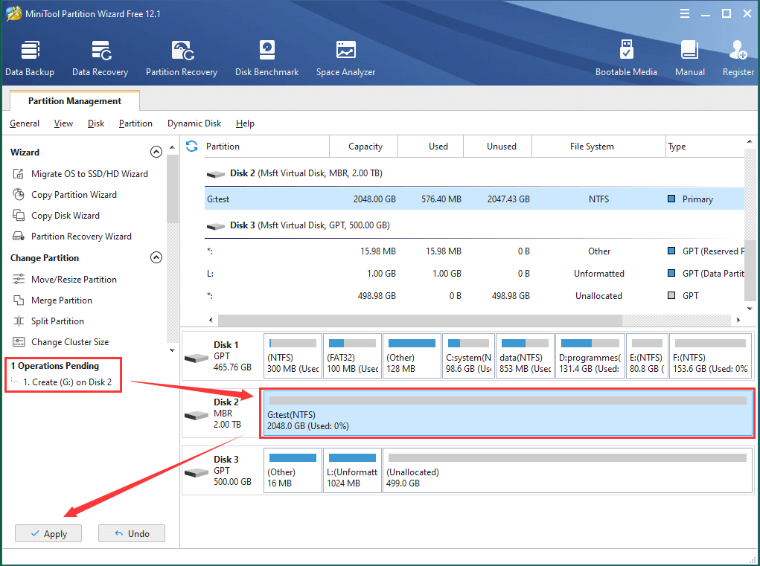Open the hamburger menu
760x566 pixels.
pos(684,13)
